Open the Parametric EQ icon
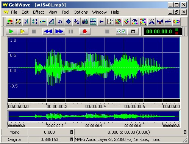Image resolution: width=189 pixels, height=144 pixels. [x=135, y=22]
